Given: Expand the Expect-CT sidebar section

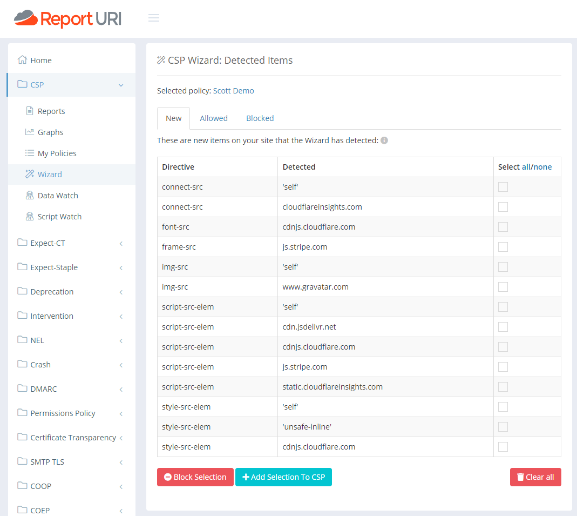Looking at the screenshot, I should point(121,243).
